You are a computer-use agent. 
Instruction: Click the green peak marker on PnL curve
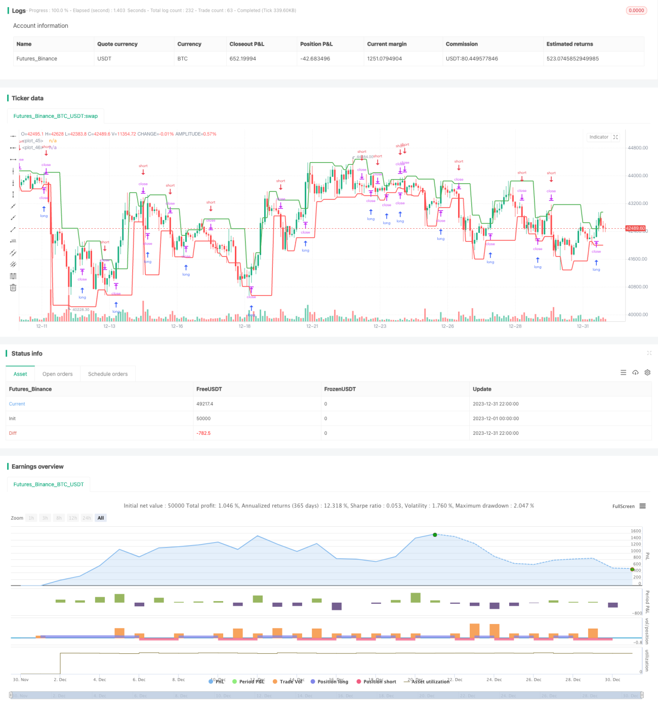pos(435,535)
